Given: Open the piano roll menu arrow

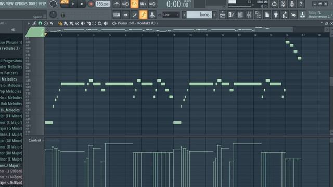Looking at the screenshot, I should (29, 23).
